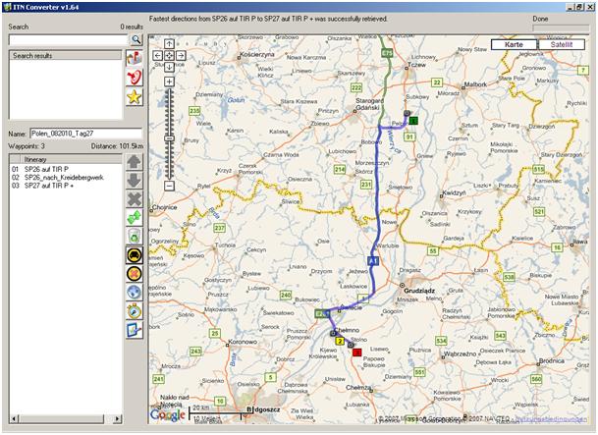Click the Done status text

pos(540,19)
